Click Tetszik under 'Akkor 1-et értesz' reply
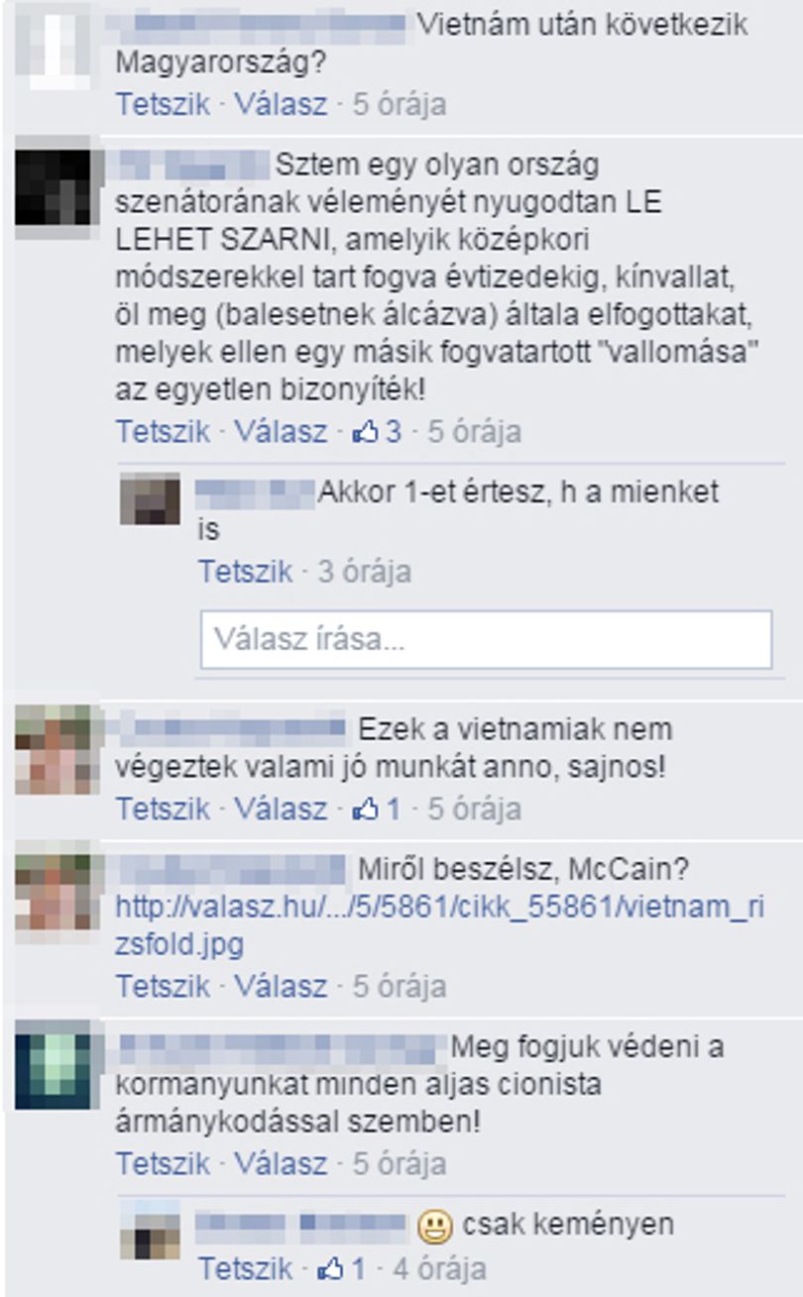The height and width of the screenshot is (1297, 803). 245,572
